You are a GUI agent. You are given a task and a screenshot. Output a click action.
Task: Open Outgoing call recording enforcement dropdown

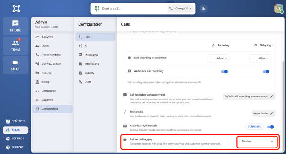[x=260, y=58]
